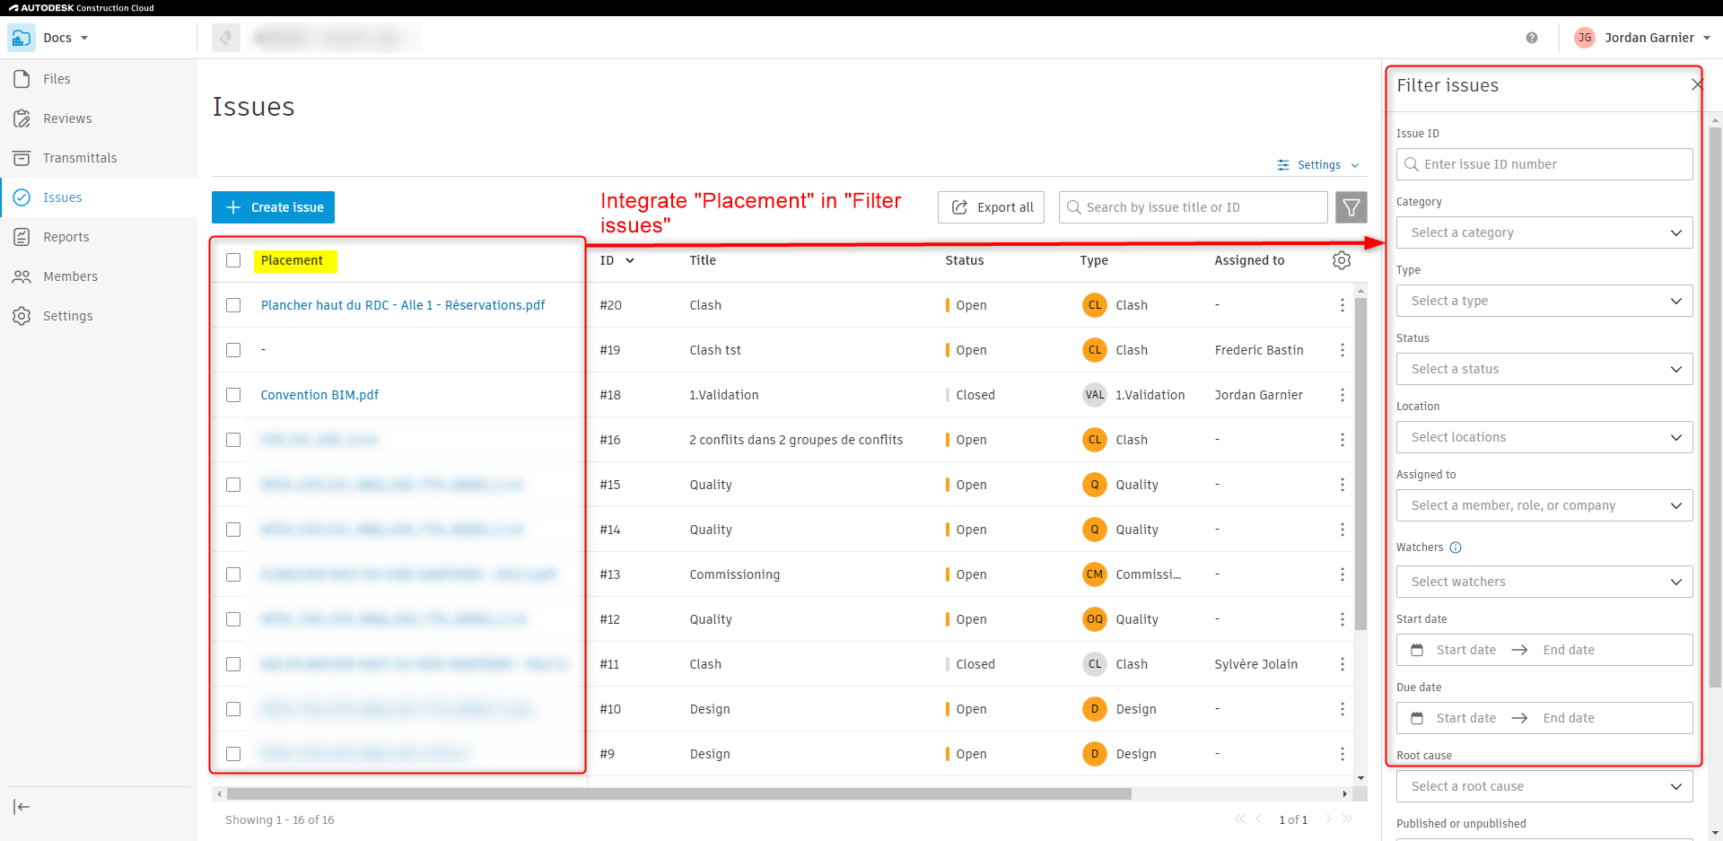This screenshot has width=1723, height=841.
Task: Select checkbox for issue #16 row
Action: tap(233, 440)
